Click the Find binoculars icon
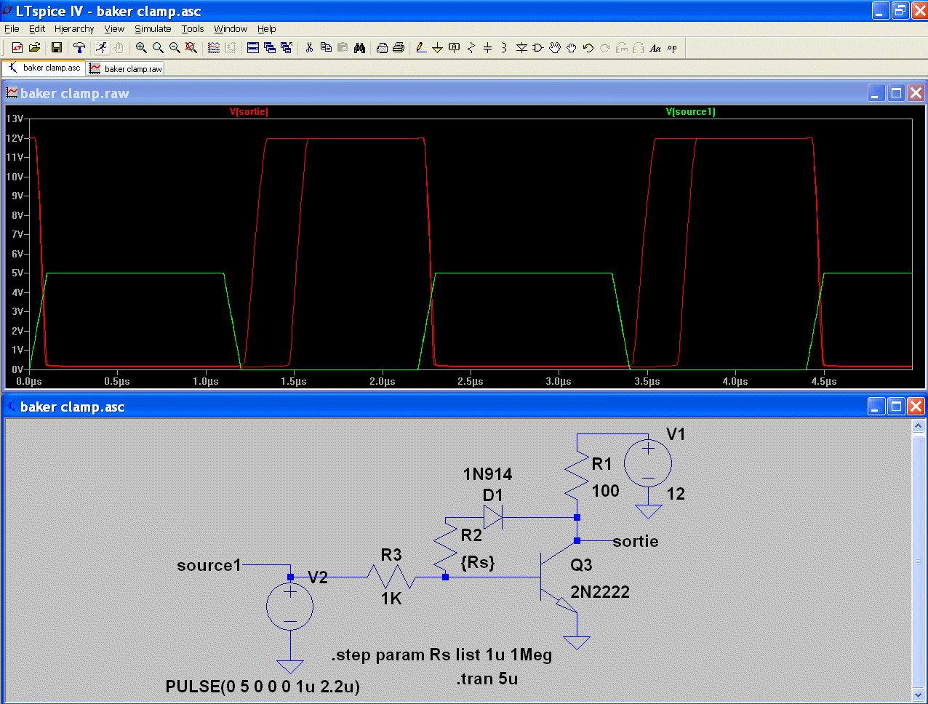The height and width of the screenshot is (704, 928). [x=359, y=48]
